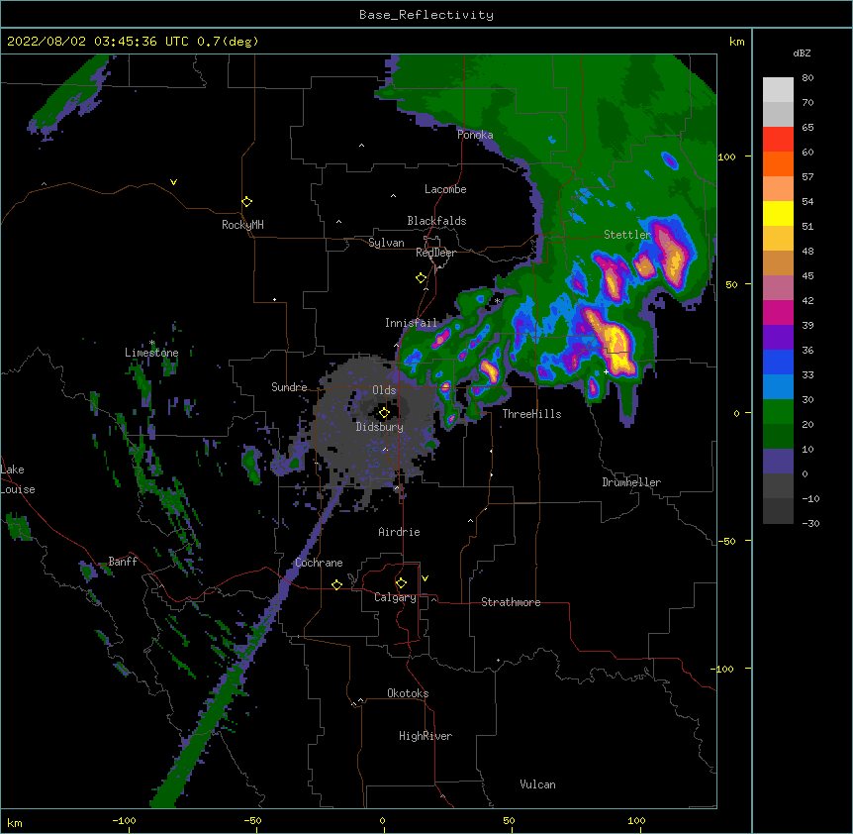Click the Banff town label
853x834 pixels.
[x=123, y=562]
